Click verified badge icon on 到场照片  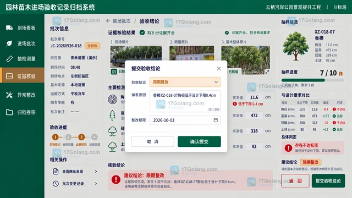114,71
